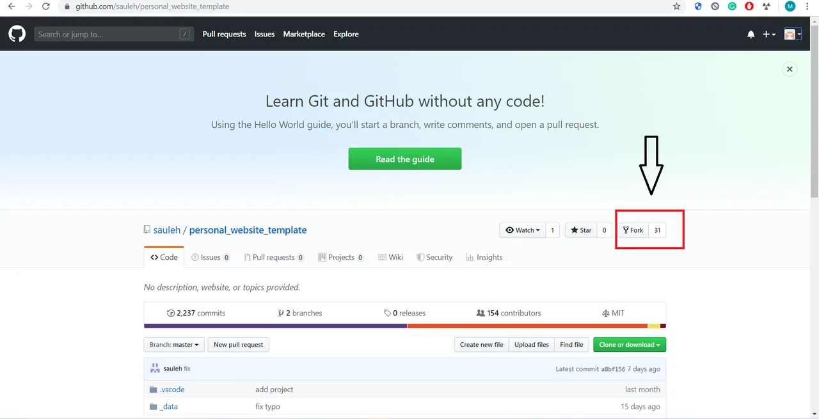Reload the page in browser
The width and height of the screenshot is (819, 419).
(45, 6)
